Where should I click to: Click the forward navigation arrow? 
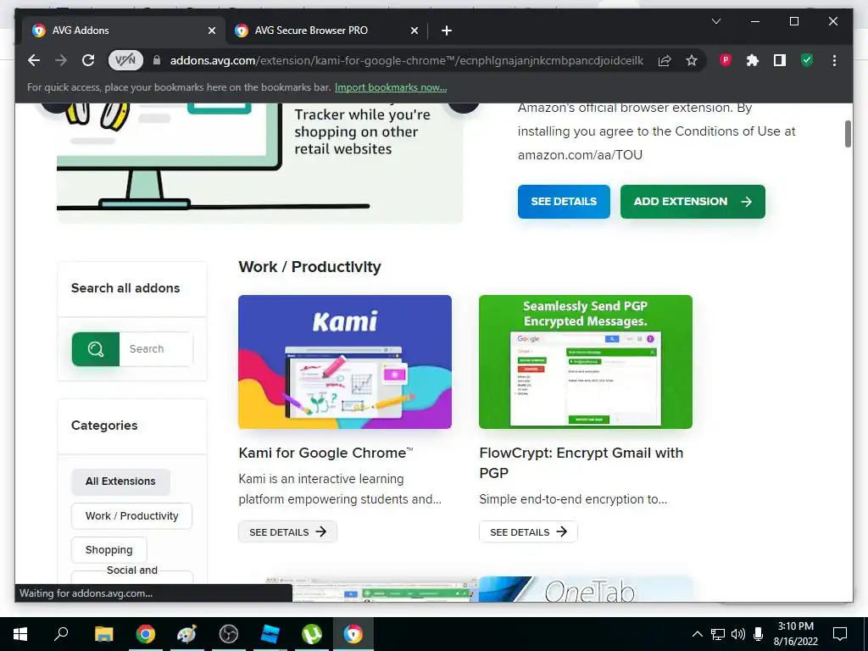(x=61, y=60)
